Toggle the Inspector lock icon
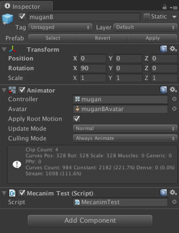179x233 pixels. point(165,7)
